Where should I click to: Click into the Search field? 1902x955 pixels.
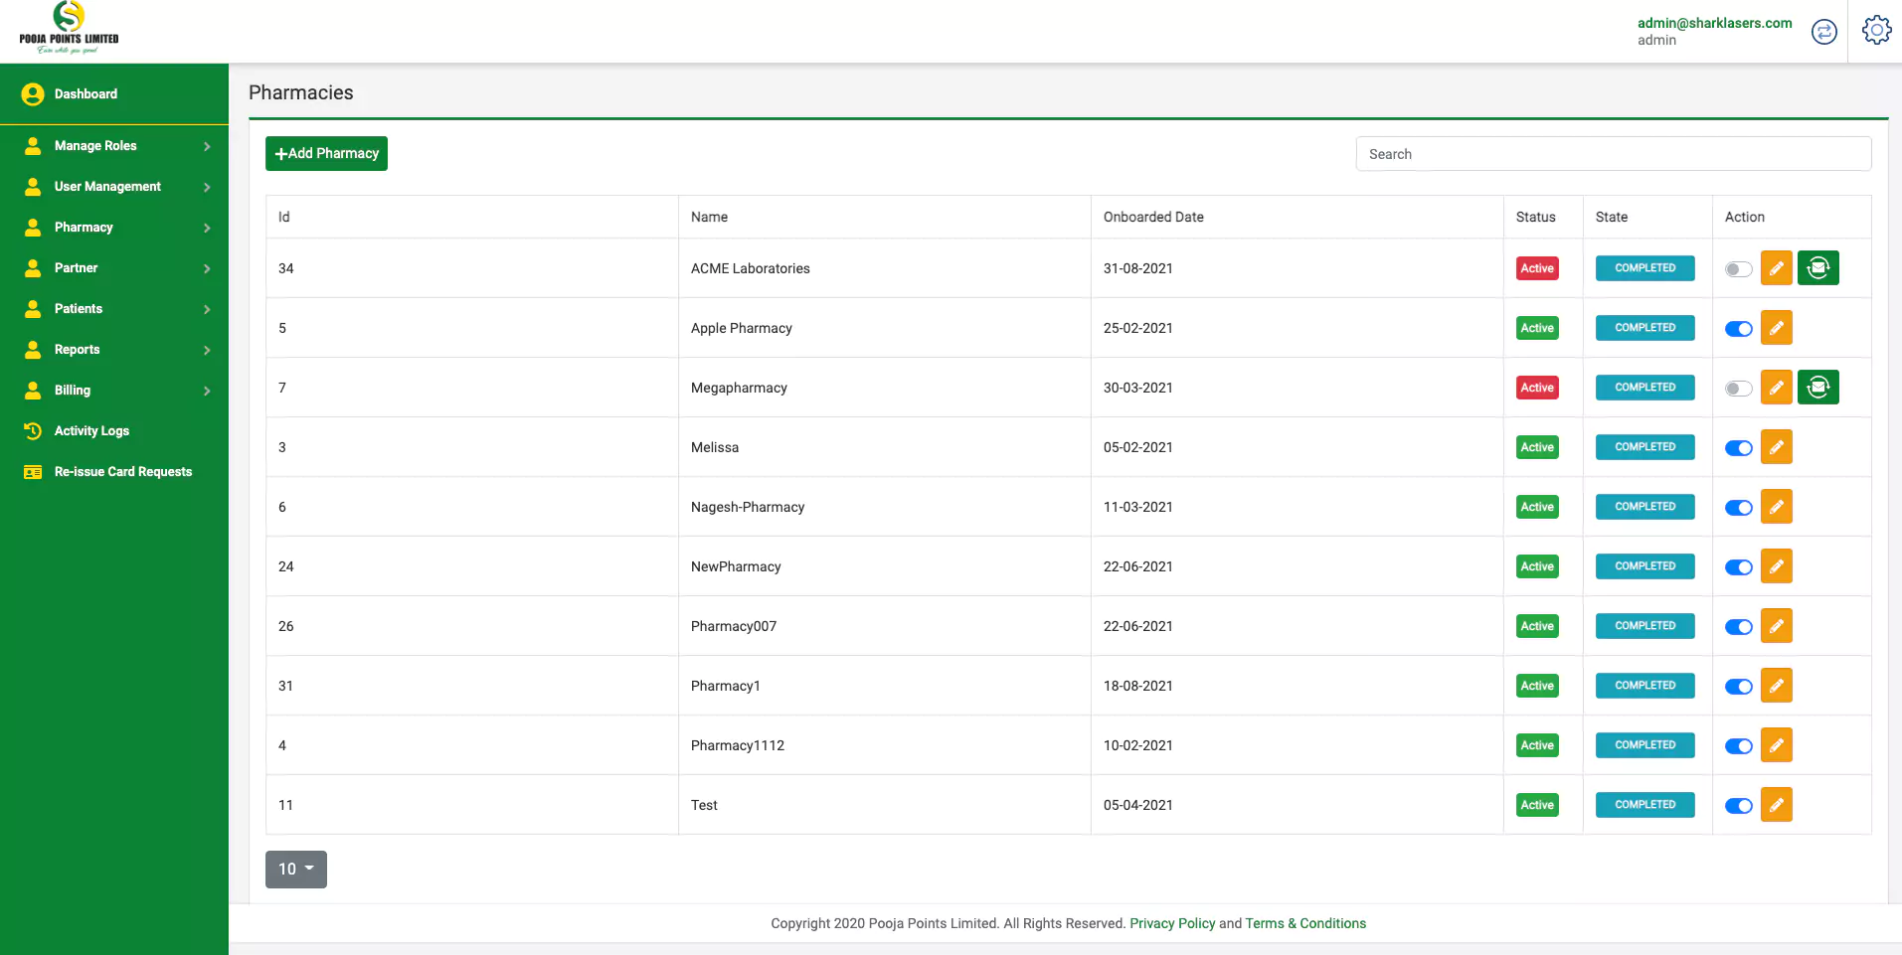coord(1614,154)
